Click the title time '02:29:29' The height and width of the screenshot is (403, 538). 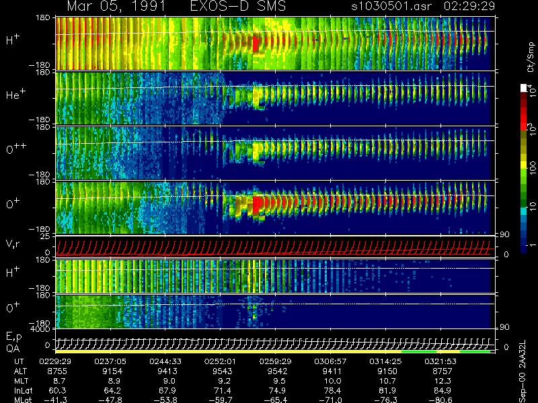[x=469, y=6]
